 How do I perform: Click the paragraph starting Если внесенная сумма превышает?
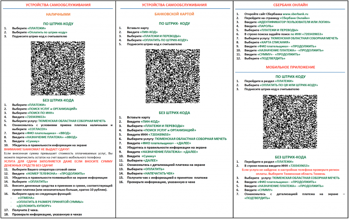pos(58,155)
